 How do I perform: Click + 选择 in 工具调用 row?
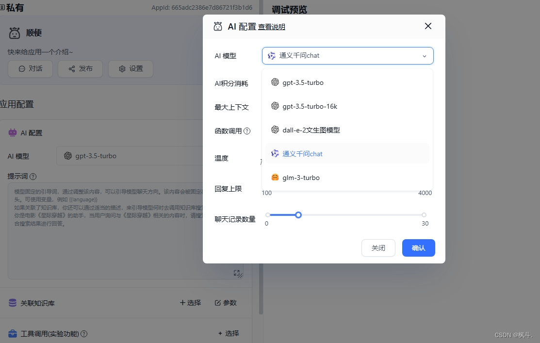coord(229,333)
